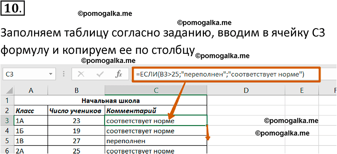The image size is (337, 154).
Task: Click the Cancel X icon in formula bar
Action: coord(81,74)
